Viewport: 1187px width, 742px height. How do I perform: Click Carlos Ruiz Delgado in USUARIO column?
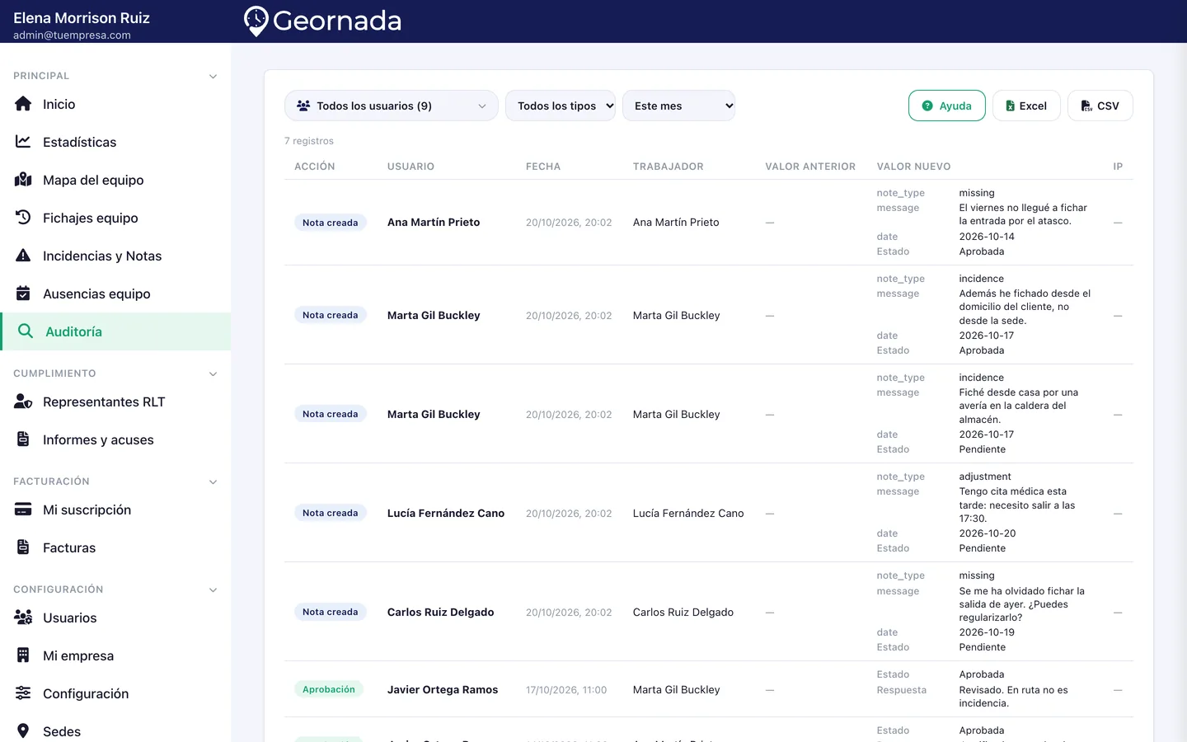point(441,612)
